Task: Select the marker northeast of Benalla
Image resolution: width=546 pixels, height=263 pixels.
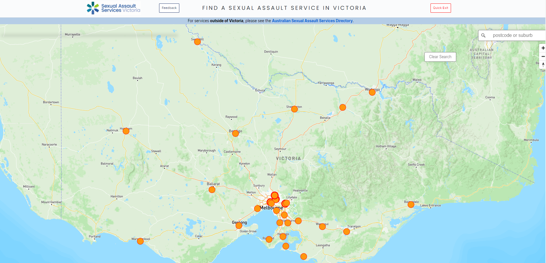Action: (x=343, y=107)
